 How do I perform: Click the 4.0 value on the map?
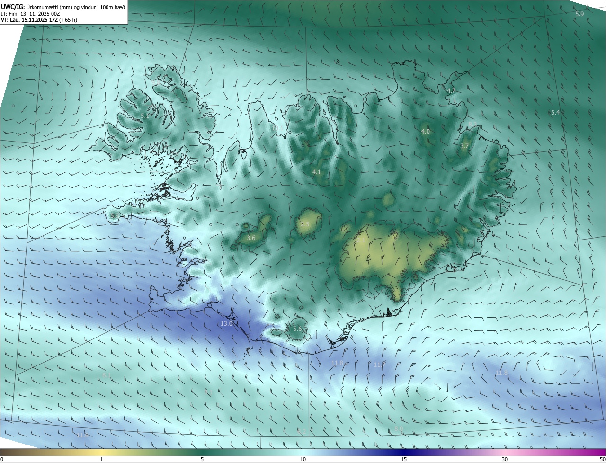point(426,131)
